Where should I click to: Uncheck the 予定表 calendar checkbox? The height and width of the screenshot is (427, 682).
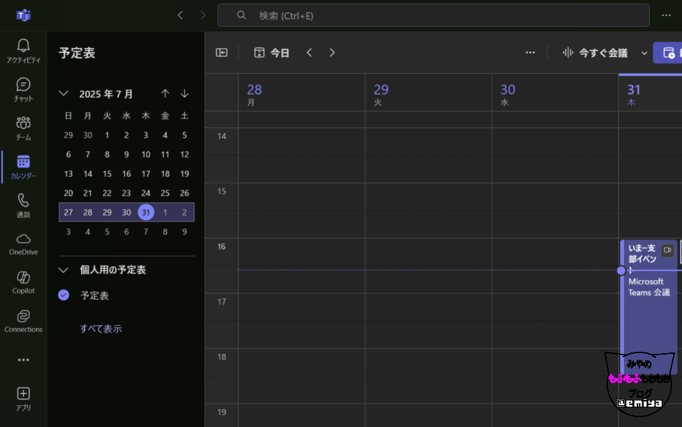pos(64,295)
